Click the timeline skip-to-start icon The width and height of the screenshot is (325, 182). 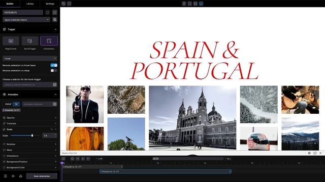pyautogui.click(x=78, y=159)
